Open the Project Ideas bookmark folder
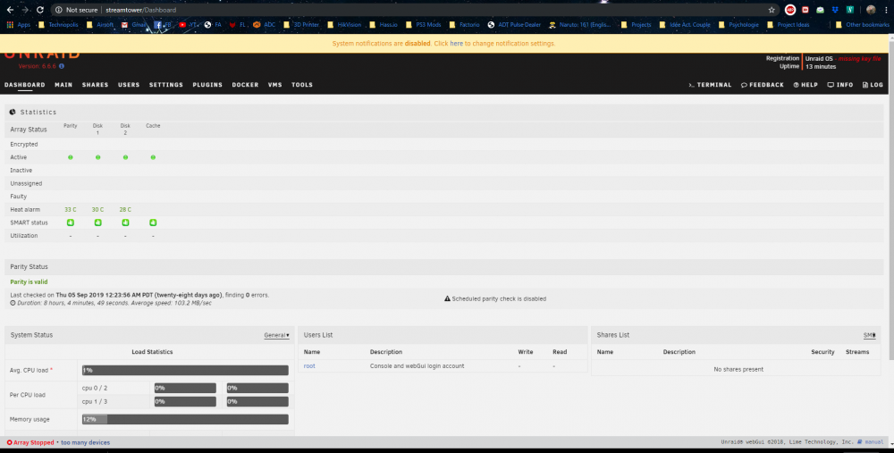 (788, 25)
